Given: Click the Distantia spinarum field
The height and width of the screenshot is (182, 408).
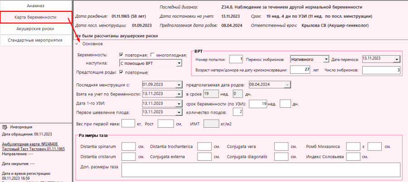Looking at the screenshot, I should [129, 146].
